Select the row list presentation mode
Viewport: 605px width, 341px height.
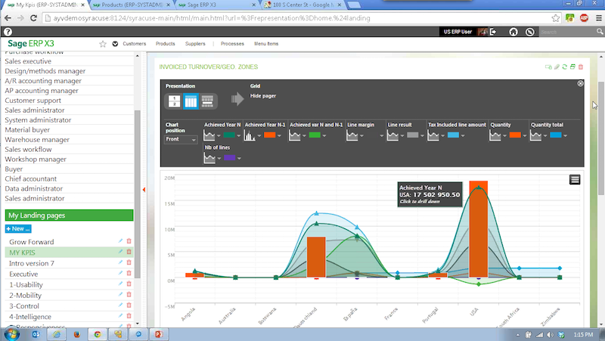[x=207, y=101]
